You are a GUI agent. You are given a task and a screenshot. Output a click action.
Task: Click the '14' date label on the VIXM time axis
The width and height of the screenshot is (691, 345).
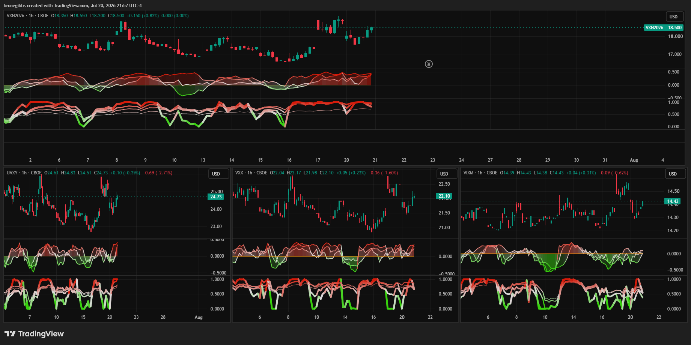pyautogui.click(x=574, y=317)
